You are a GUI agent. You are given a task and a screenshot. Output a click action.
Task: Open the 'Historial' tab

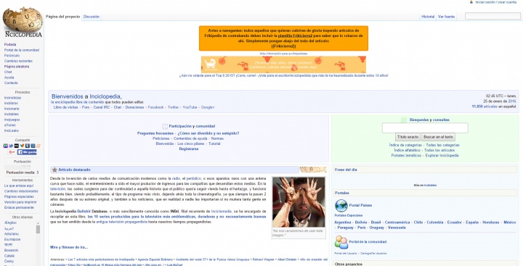pyautogui.click(x=428, y=17)
